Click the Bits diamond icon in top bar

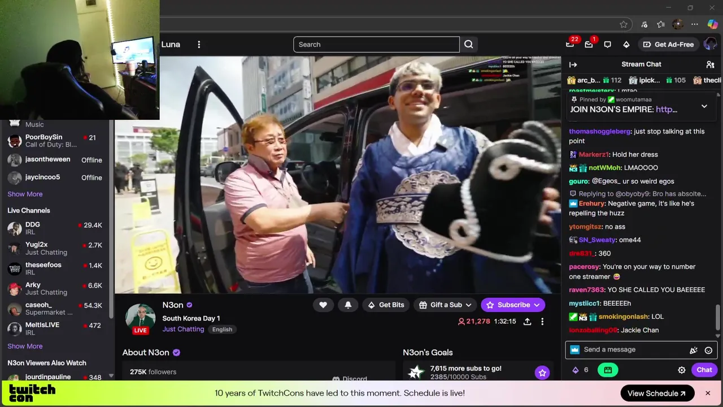point(626,45)
